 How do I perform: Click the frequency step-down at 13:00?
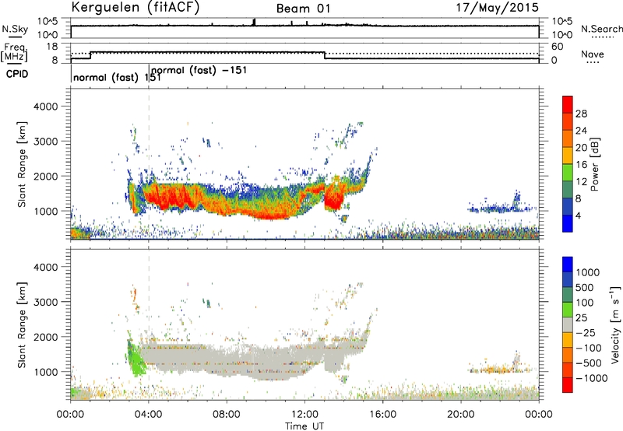click(x=325, y=55)
